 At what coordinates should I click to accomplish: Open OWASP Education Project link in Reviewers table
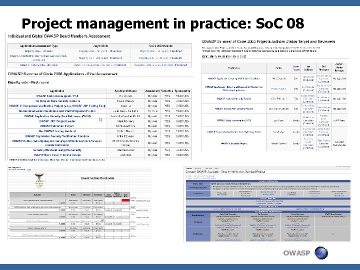[x=233, y=143]
